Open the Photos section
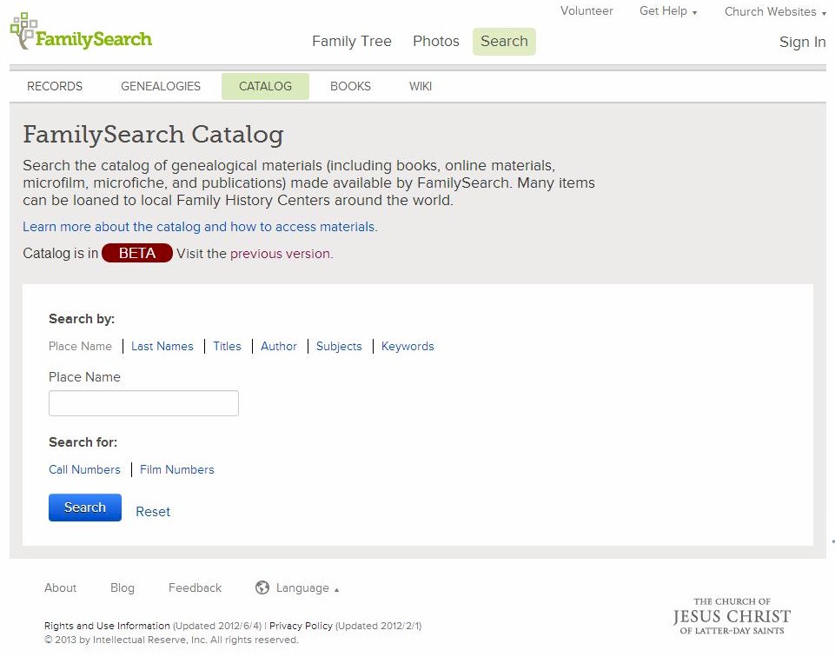 click(435, 41)
